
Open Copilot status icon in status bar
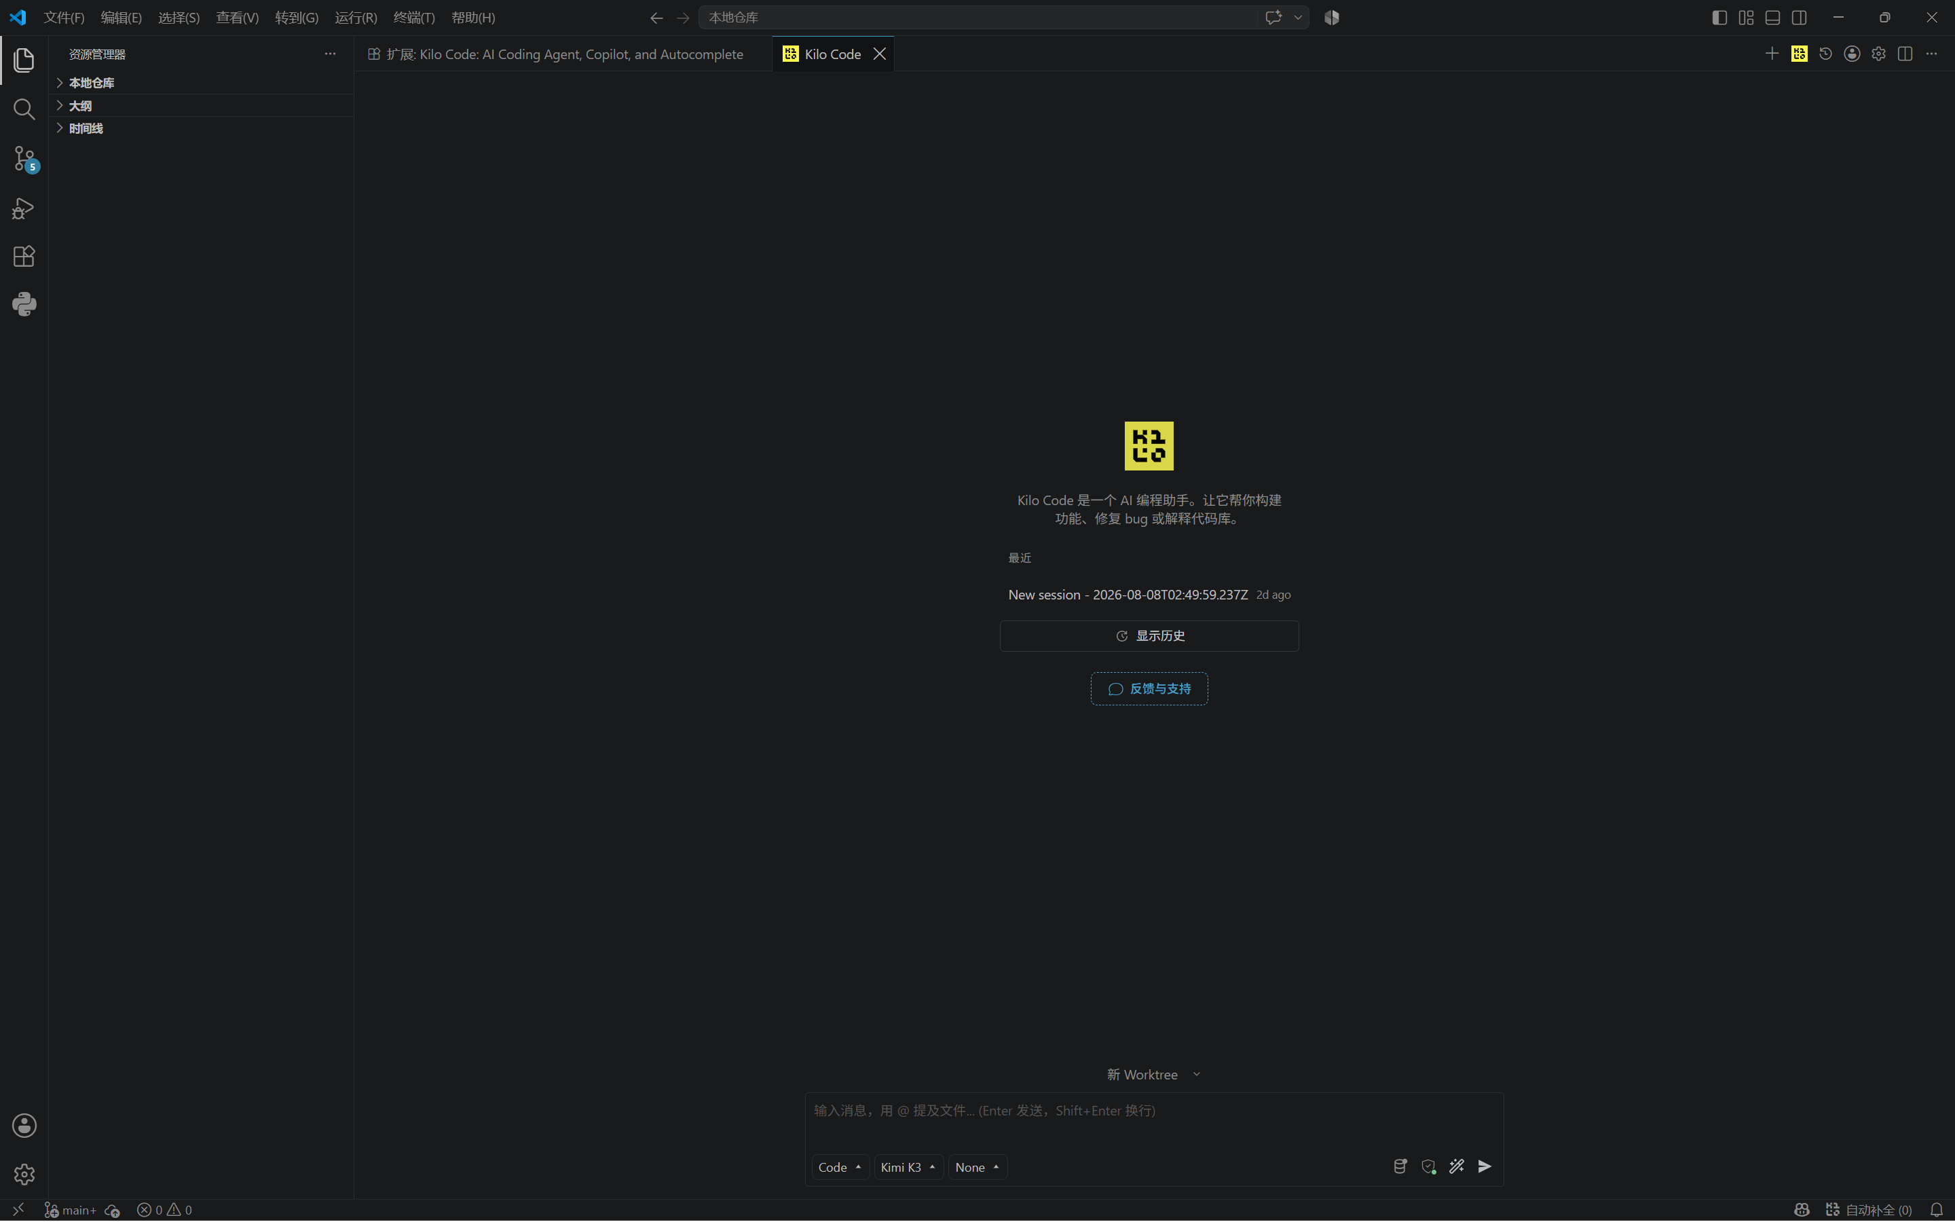(x=1802, y=1210)
